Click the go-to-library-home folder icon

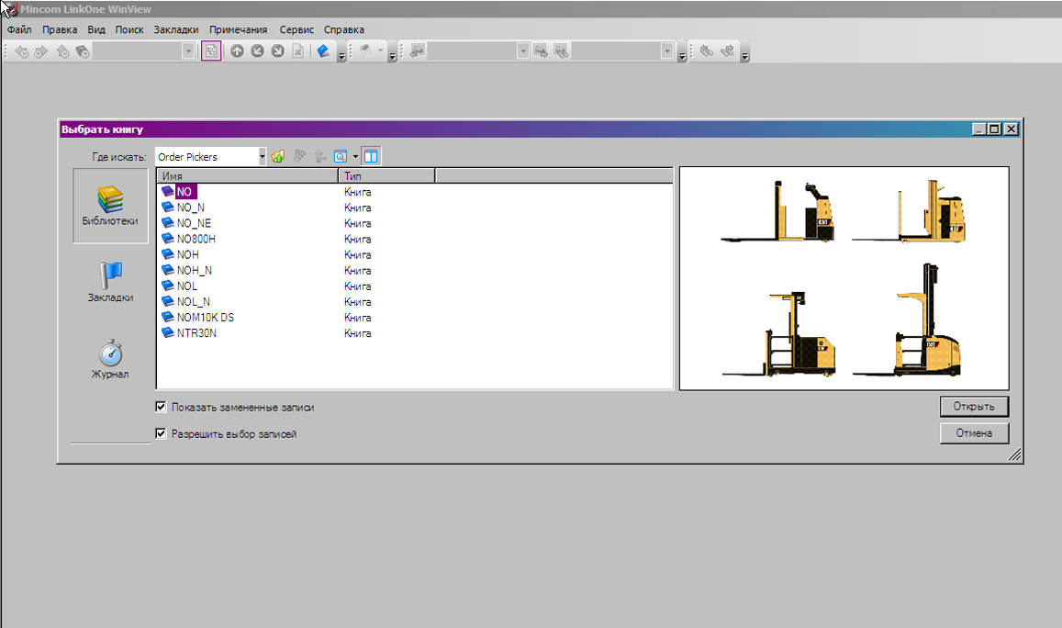(x=278, y=157)
